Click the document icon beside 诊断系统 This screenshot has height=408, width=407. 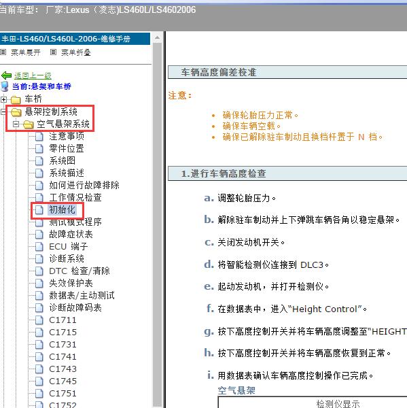click(39, 259)
